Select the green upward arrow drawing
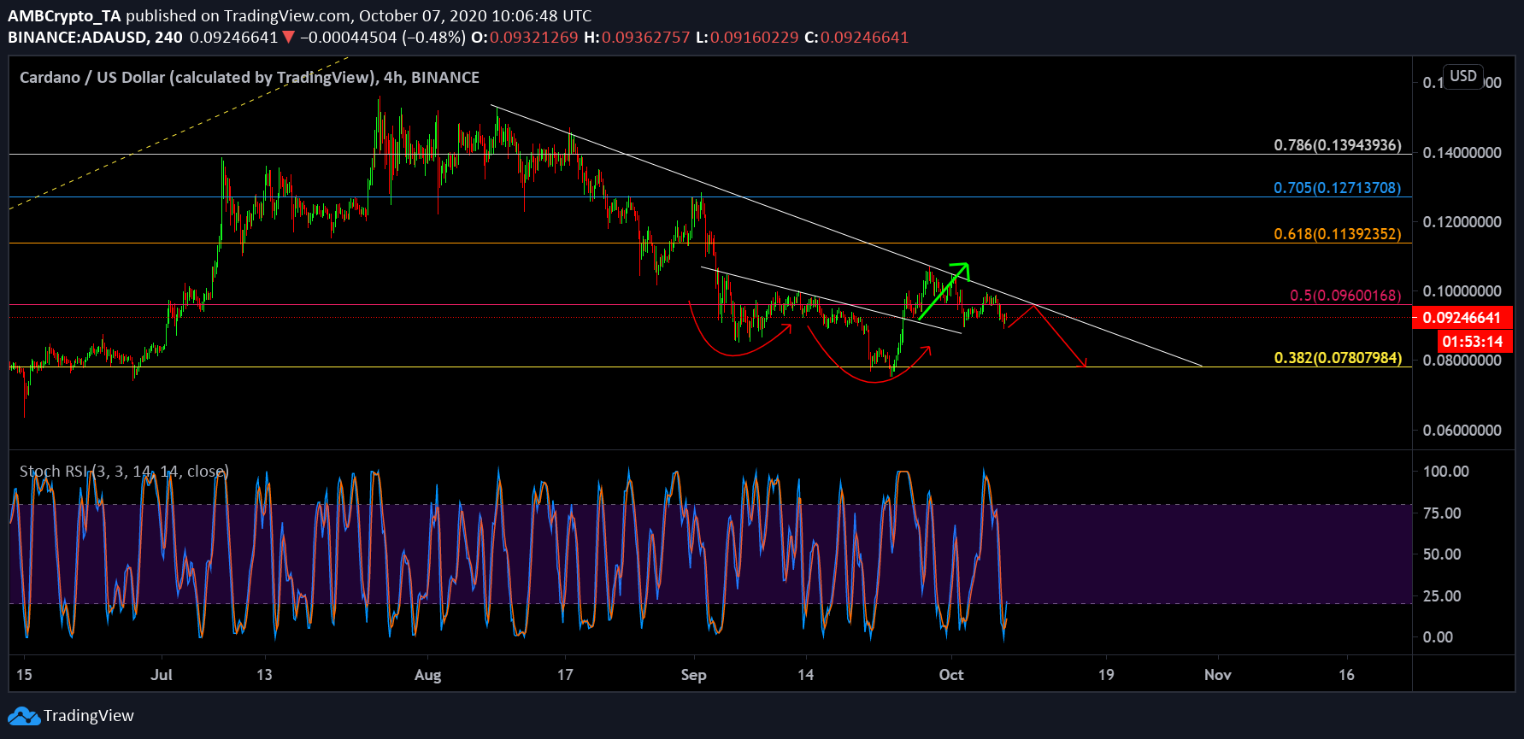 [943, 291]
